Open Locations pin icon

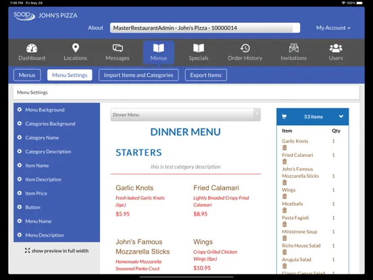pyautogui.click(x=76, y=48)
